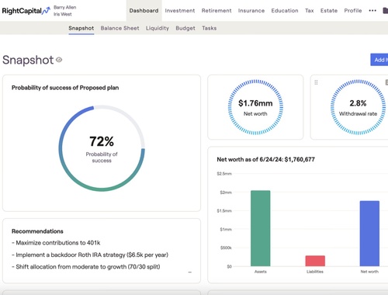Viewport: 388px width, 295px height.
Task: Select the Tax tab
Action: click(x=309, y=11)
